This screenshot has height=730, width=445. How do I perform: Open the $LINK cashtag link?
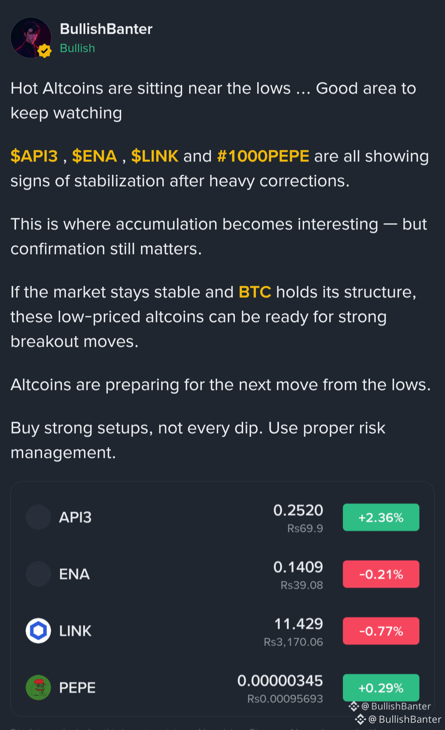[155, 156]
